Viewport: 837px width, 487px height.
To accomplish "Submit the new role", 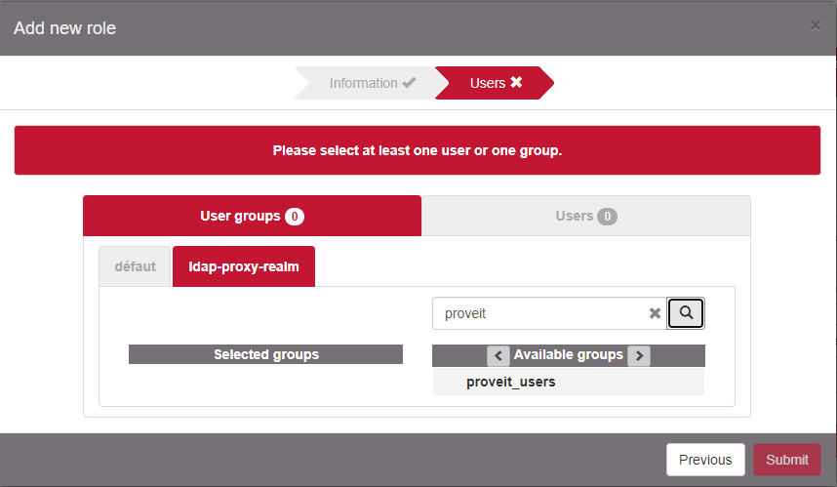I will [786, 460].
